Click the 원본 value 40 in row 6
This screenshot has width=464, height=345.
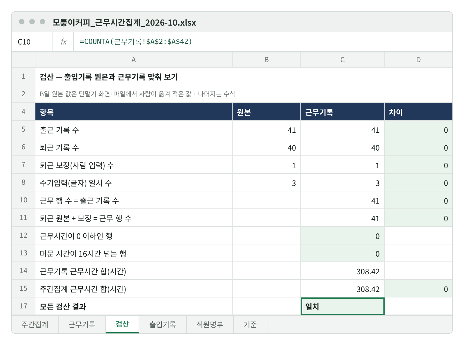[x=266, y=147]
